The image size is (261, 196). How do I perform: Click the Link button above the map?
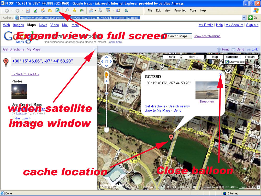pyautogui.click(x=255, y=49)
